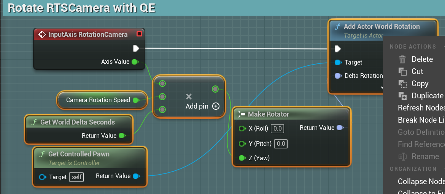Click Add Actor World Rotation execution input pin
Viewport: 445px width, 194px height.
(x=337, y=49)
